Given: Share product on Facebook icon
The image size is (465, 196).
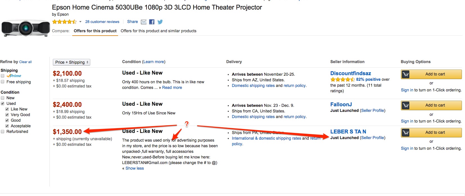Looking at the screenshot, I should [x=152, y=22].
